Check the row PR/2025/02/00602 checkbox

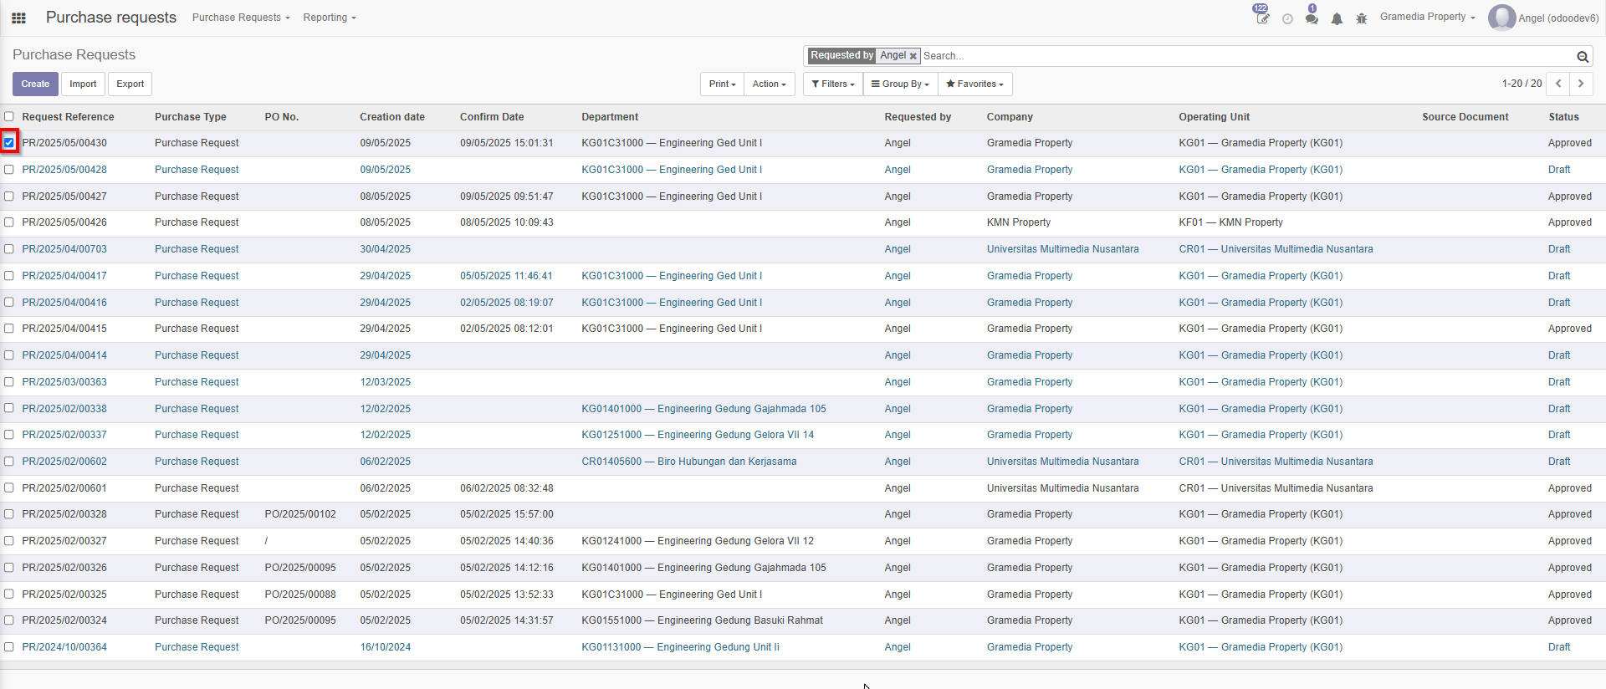(9, 462)
